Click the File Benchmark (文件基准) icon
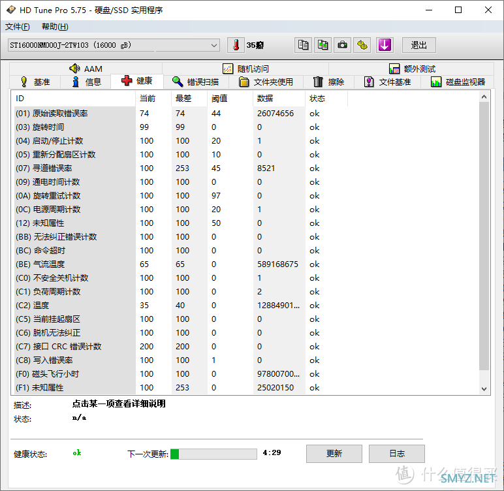Screen dimensions: 504x491 tap(369, 82)
